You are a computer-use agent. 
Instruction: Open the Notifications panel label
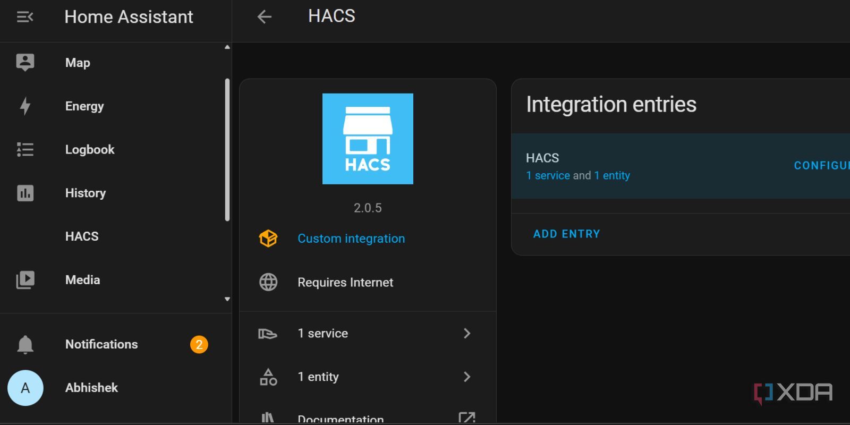101,344
